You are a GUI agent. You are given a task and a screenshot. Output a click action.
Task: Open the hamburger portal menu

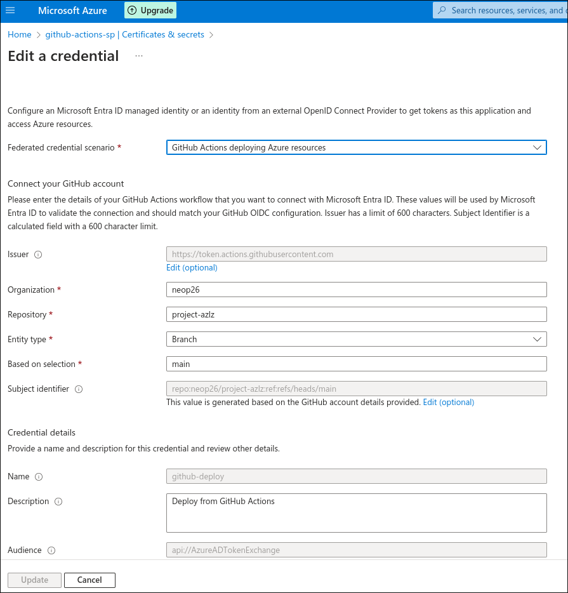coord(10,10)
